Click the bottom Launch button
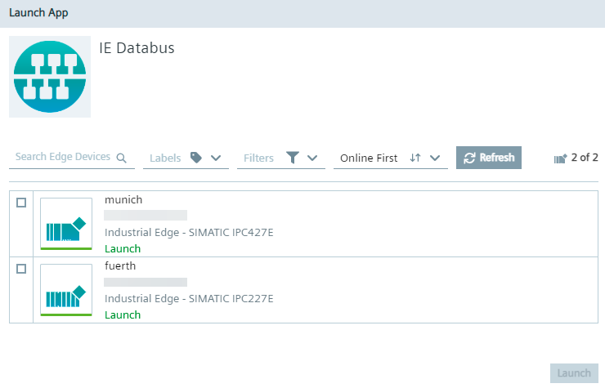The height and width of the screenshot is (388, 605). coord(574,373)
